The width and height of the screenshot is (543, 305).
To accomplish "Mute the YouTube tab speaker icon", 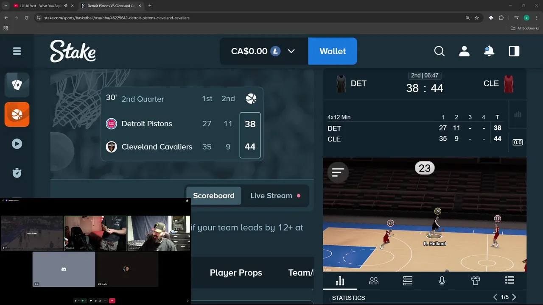I will click(66, 6).
